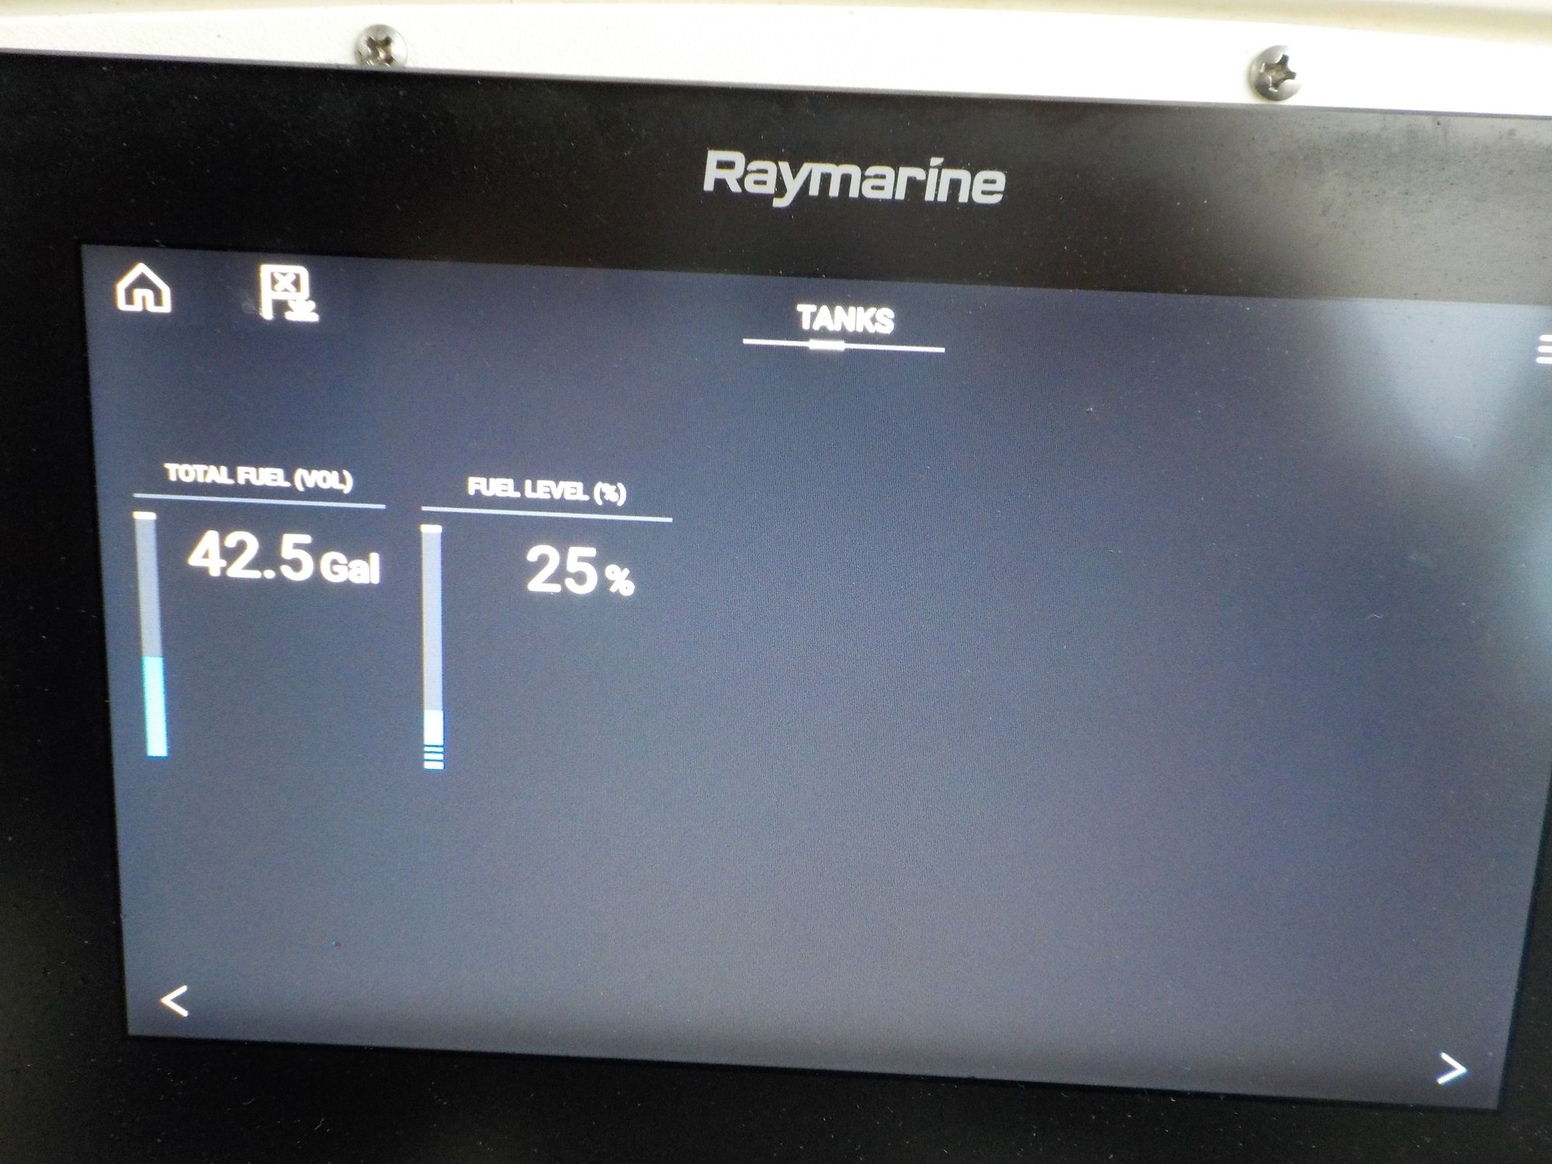Tap the Gal unit label
The image size is (1552, 1164).
coord(350,569)
